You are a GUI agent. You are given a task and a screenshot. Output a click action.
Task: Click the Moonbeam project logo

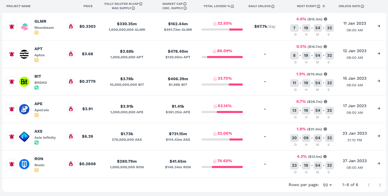point(24,26)
